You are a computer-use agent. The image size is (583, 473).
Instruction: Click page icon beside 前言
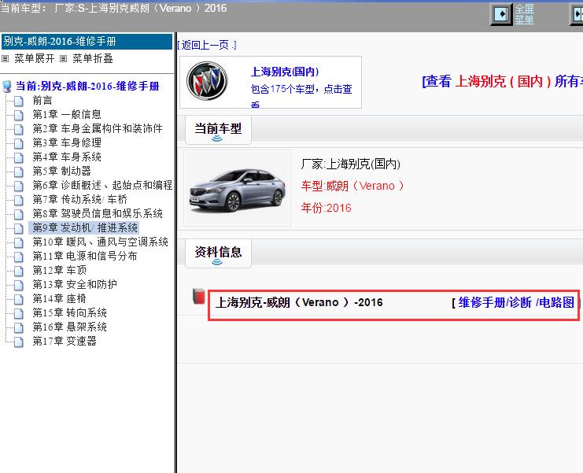pyautogui.click(x=19, y=102)
